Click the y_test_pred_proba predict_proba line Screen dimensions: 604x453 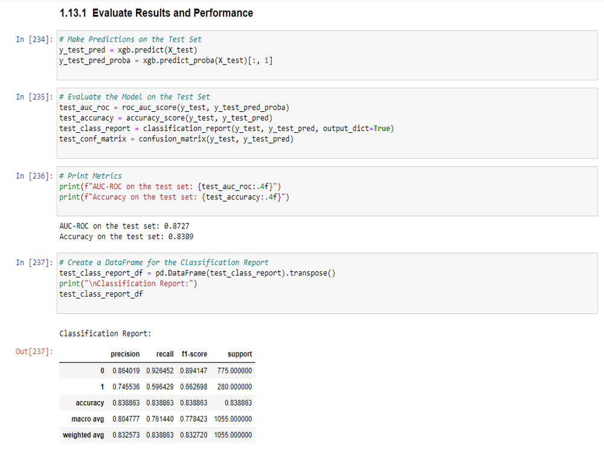pyautogui.click(x=165, y=60)
